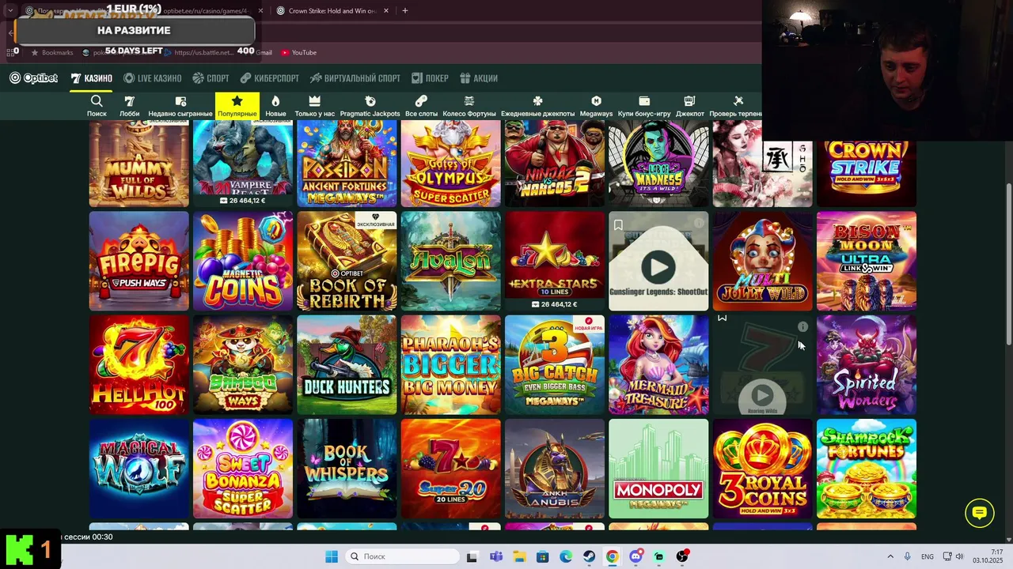
Task: Open Все слоты category
Action: coord(421,106)
